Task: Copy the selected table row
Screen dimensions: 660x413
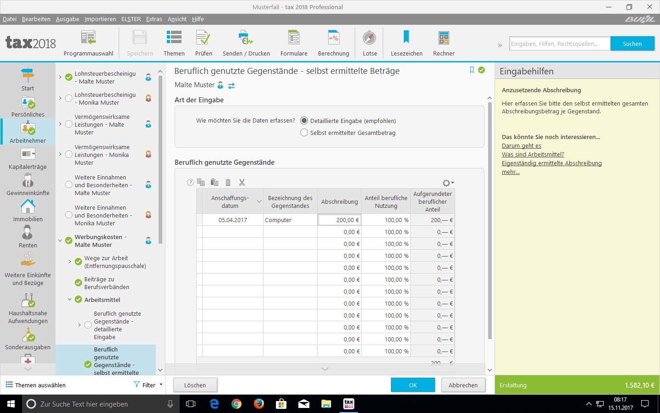Action: [201, 182]
